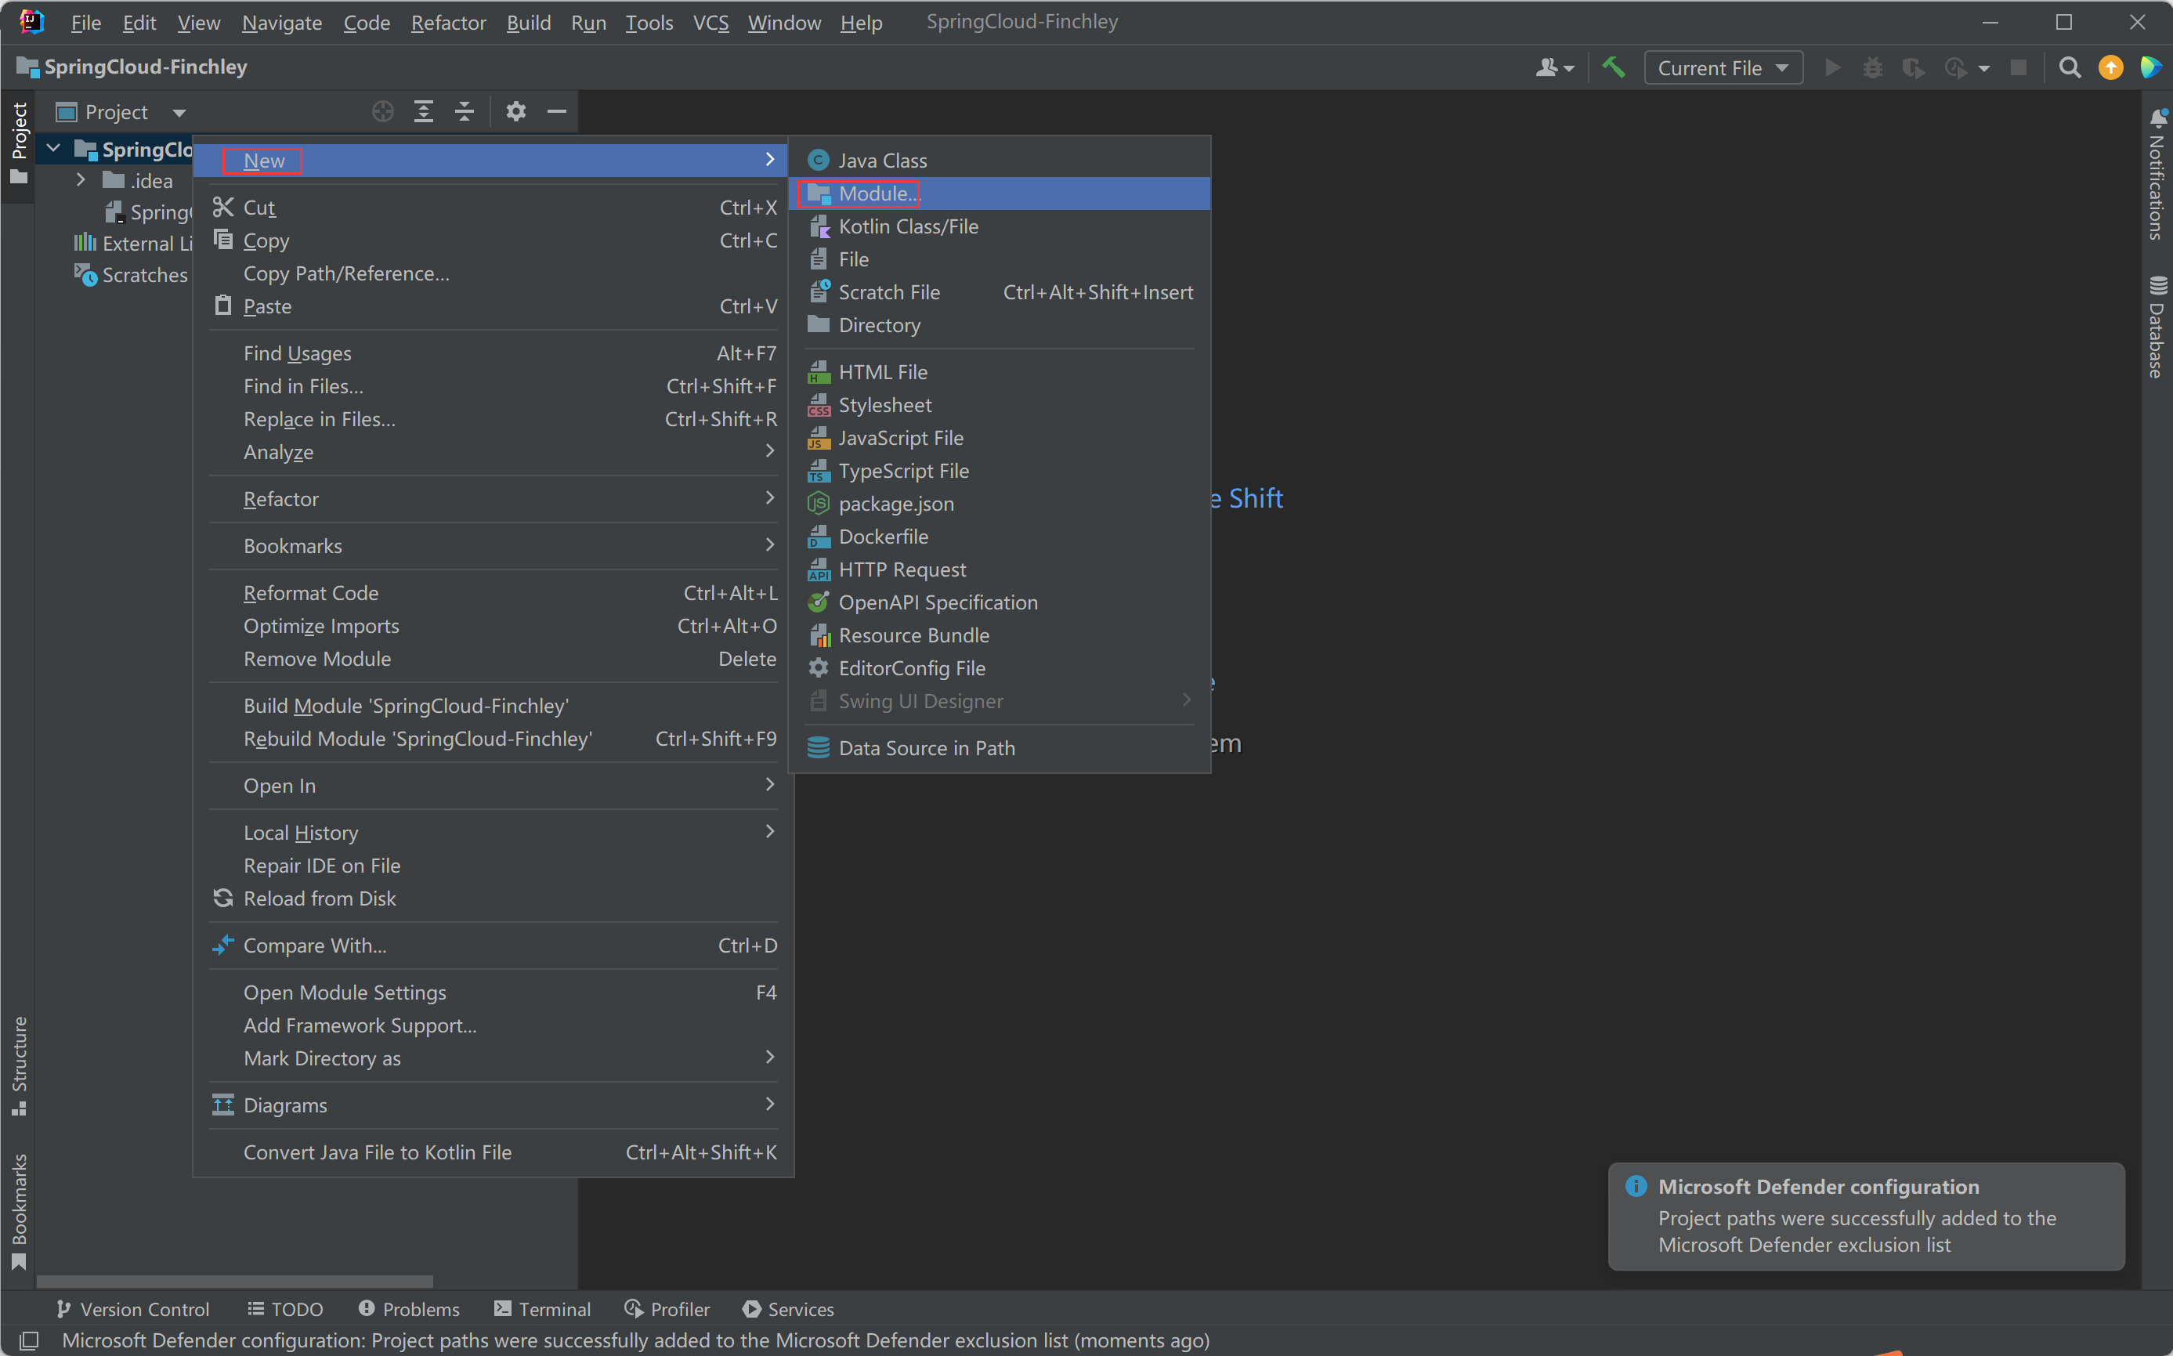
Task: Click the JetBrains Toolbox icon at top right
Action: tap(2150, 68)
